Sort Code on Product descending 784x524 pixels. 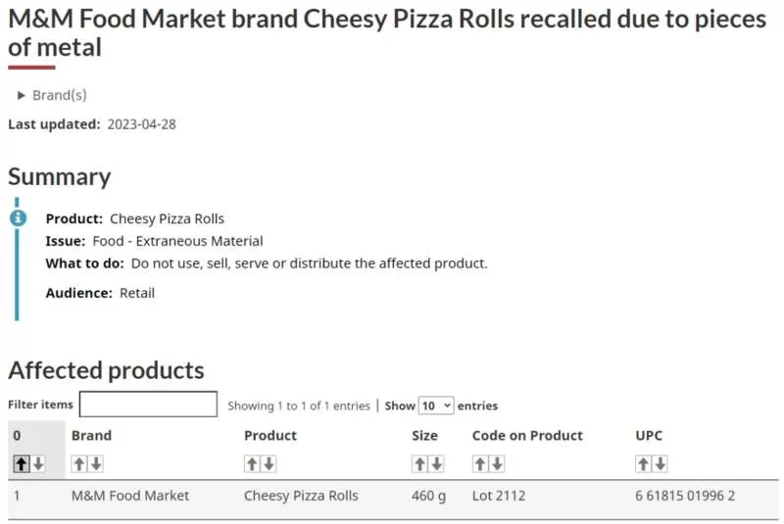tap(497, 464)
